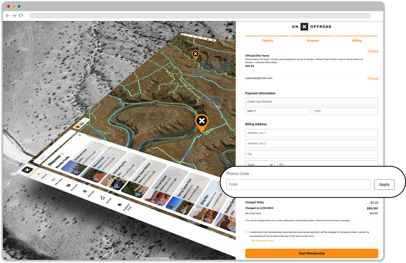406x263 pixels.
Task: Click the onX Offroad logo icon
Action: 304,27
